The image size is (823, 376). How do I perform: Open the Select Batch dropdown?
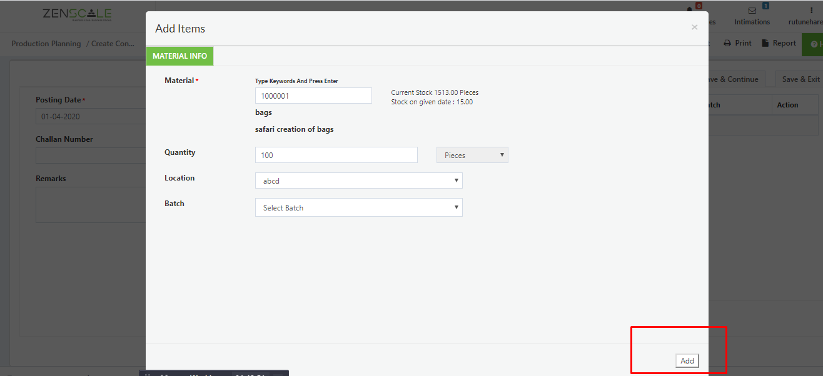click(359, 207)
